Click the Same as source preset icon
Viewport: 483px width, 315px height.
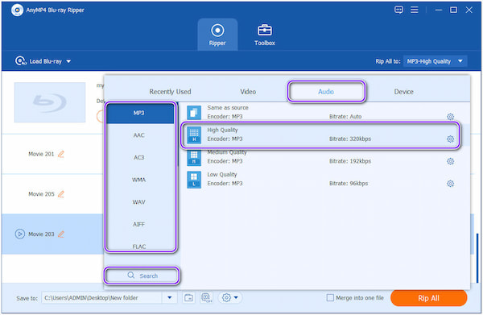(194, 113)
